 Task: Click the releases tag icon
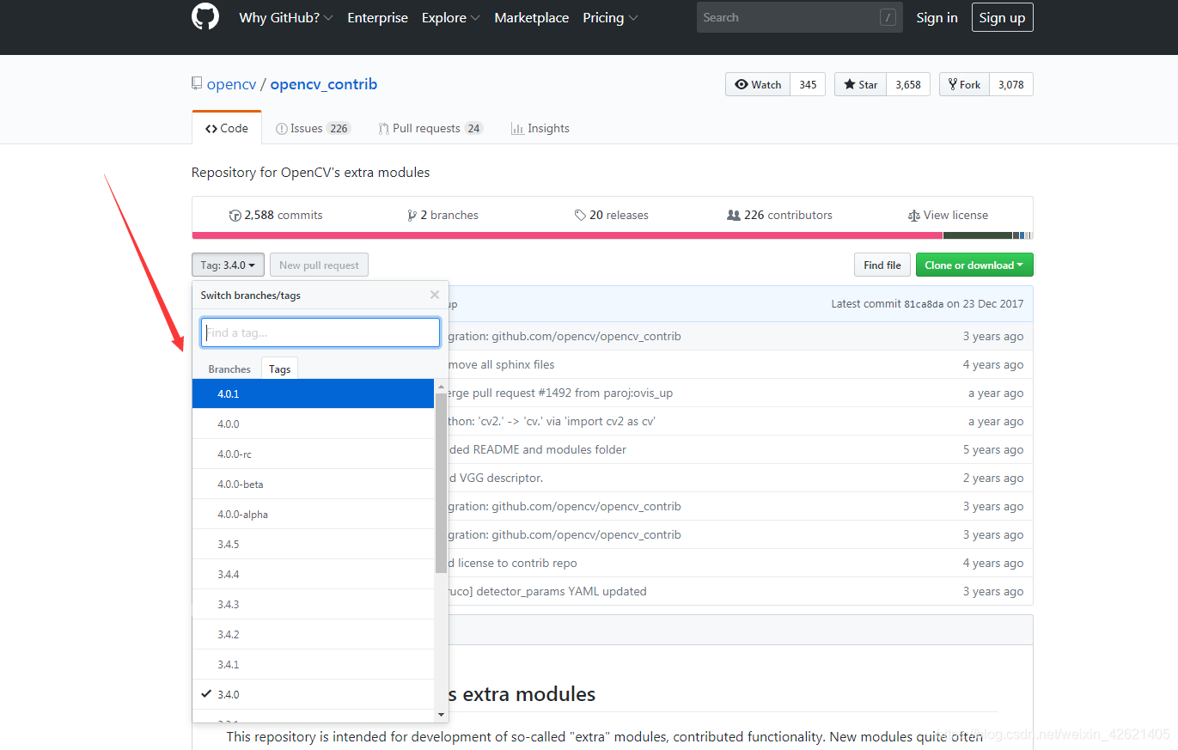click(x=581, y=216)
